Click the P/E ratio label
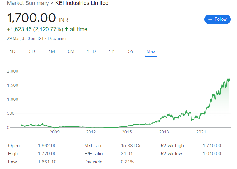The width and height of the screenshot is (237, 169). click(x=94, y=154)
